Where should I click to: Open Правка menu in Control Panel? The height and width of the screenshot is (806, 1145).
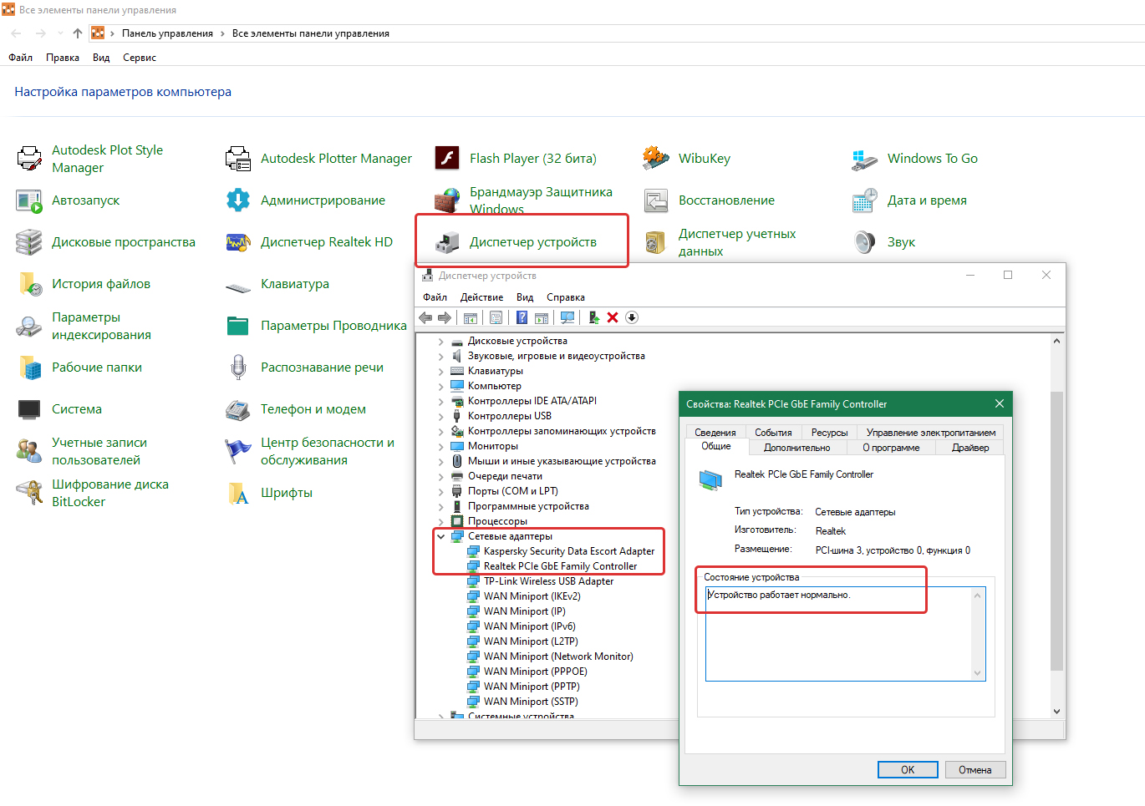coord(63,58)
